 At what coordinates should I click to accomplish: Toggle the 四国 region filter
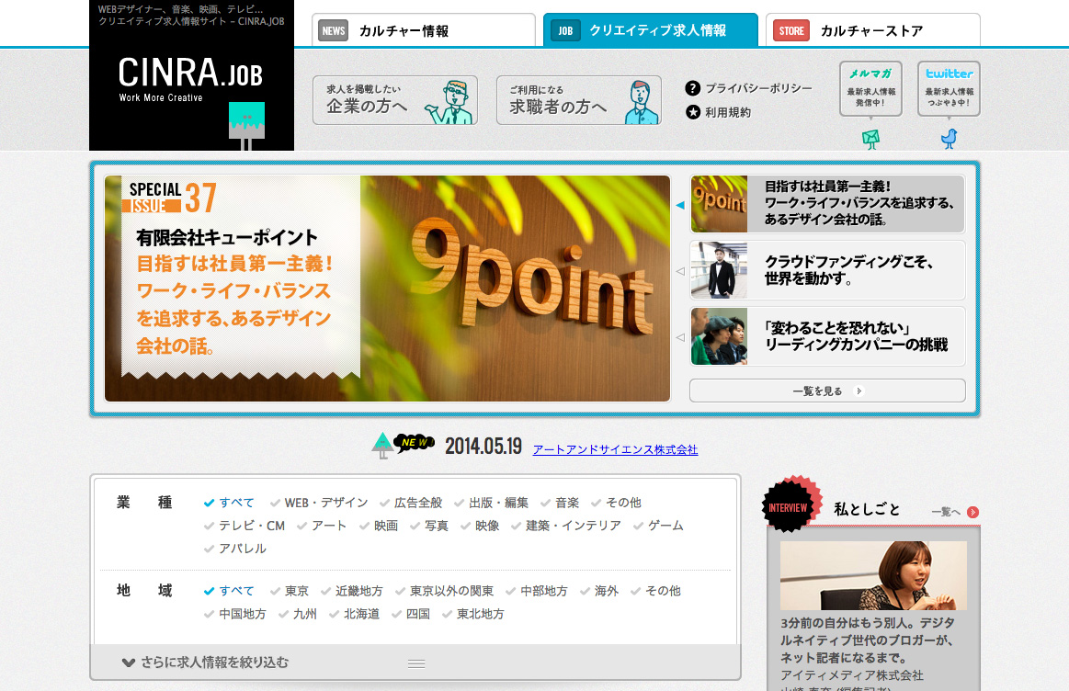tap(411, 614)
